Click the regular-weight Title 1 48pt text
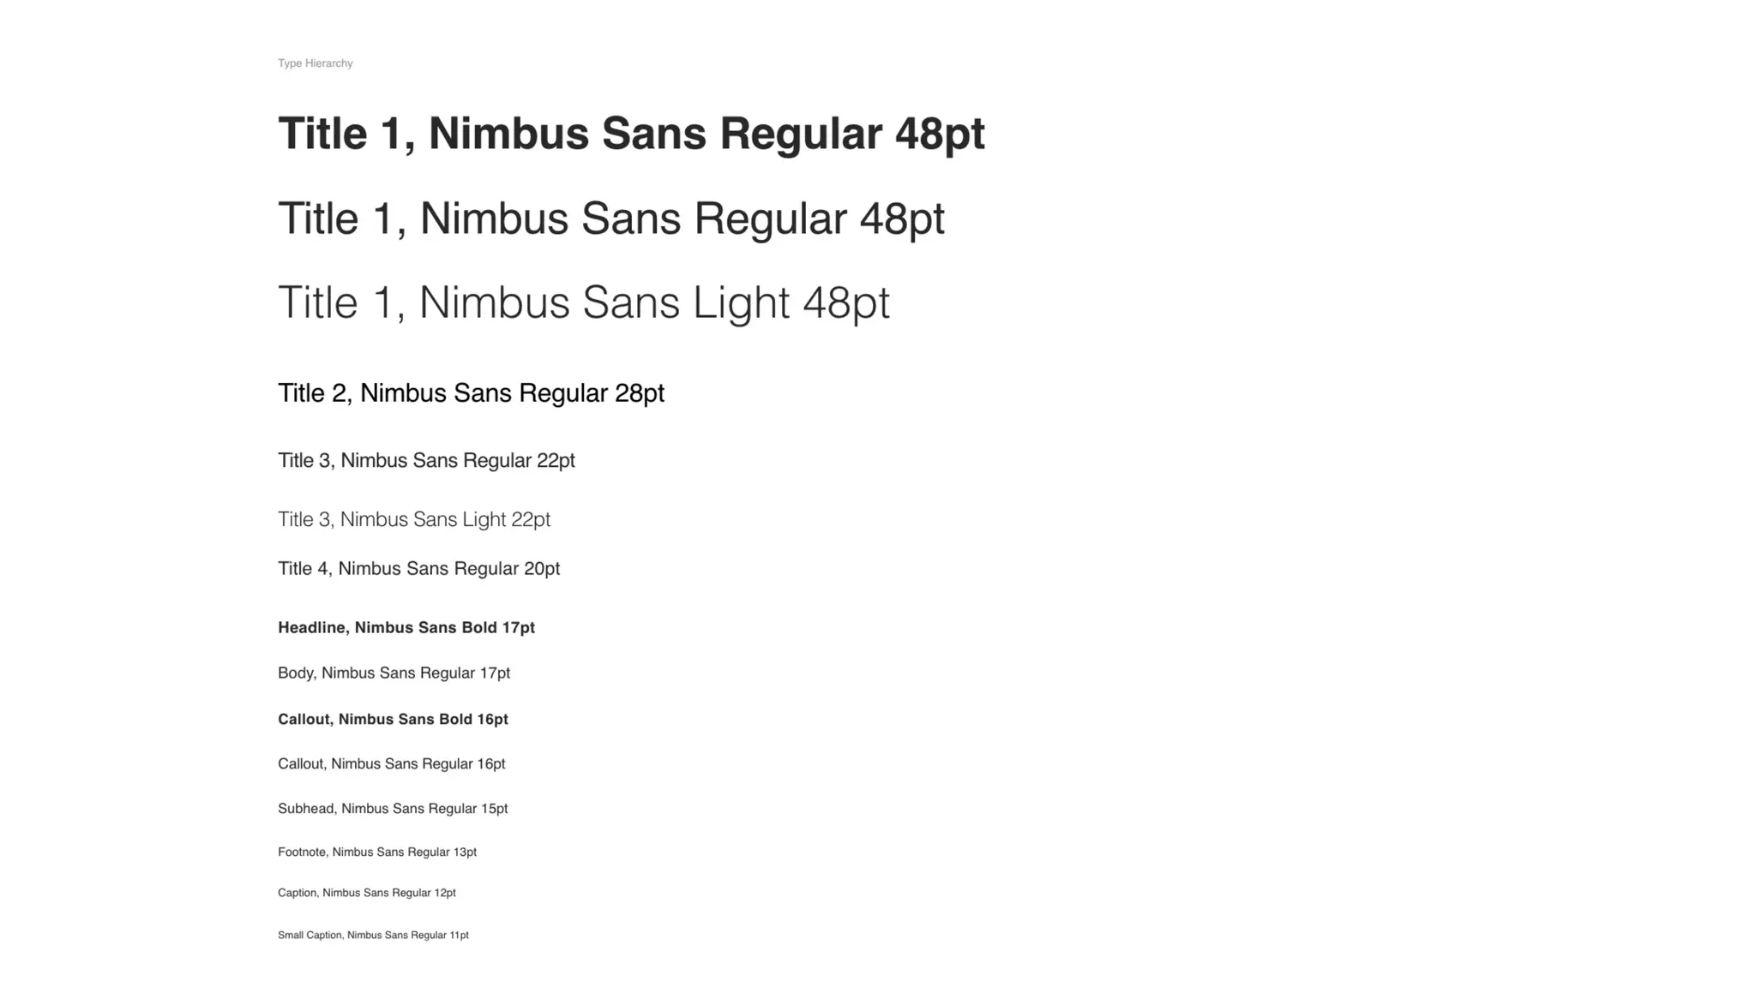Viewport: 1756px width, 987px height. click(611, 218)
